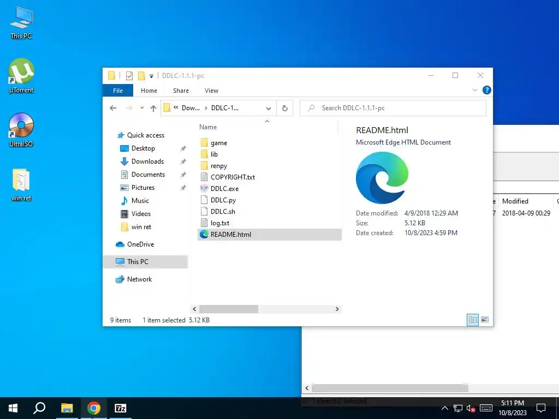559x419 pixels.
Task: Click File Explorer on the taskbar
Action: (67, 408)
